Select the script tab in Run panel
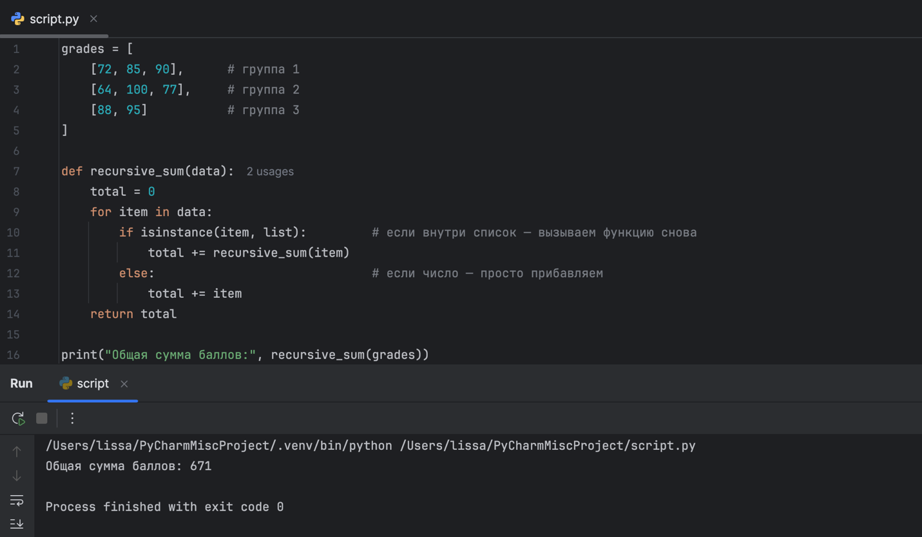Viewport: 922px width, 537px height. click(x=93, y=384)
